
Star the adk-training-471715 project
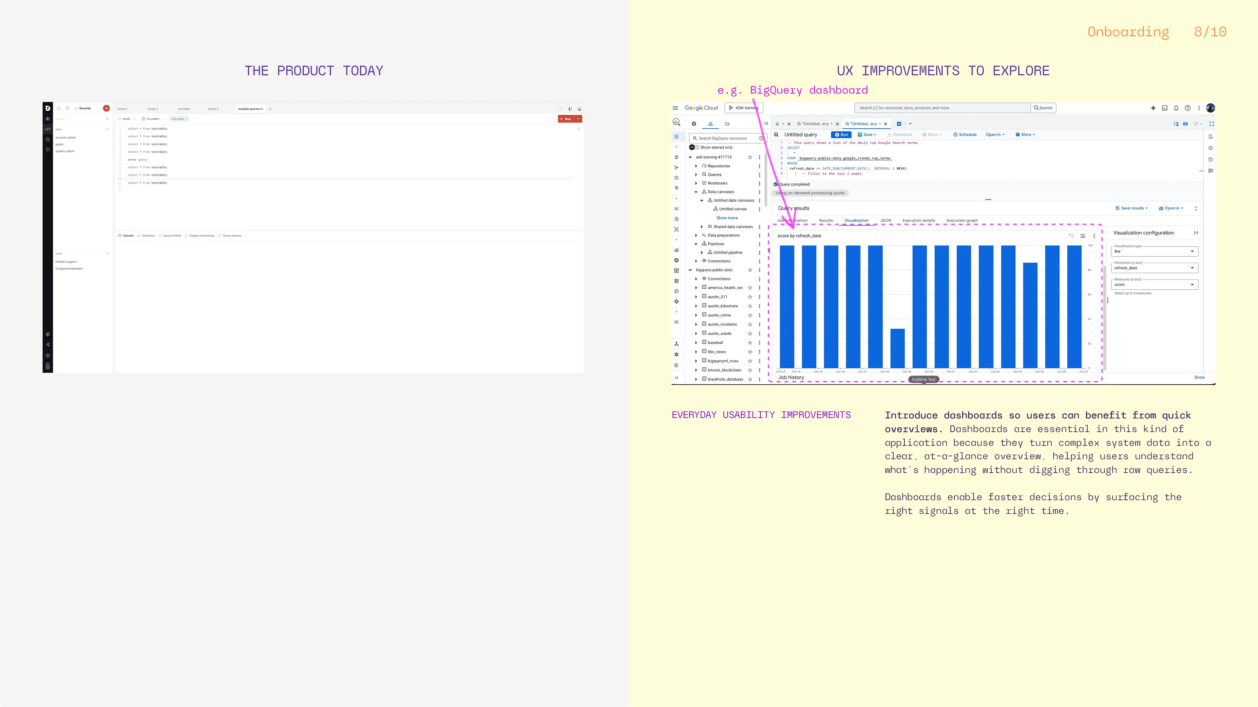(750, 157)
